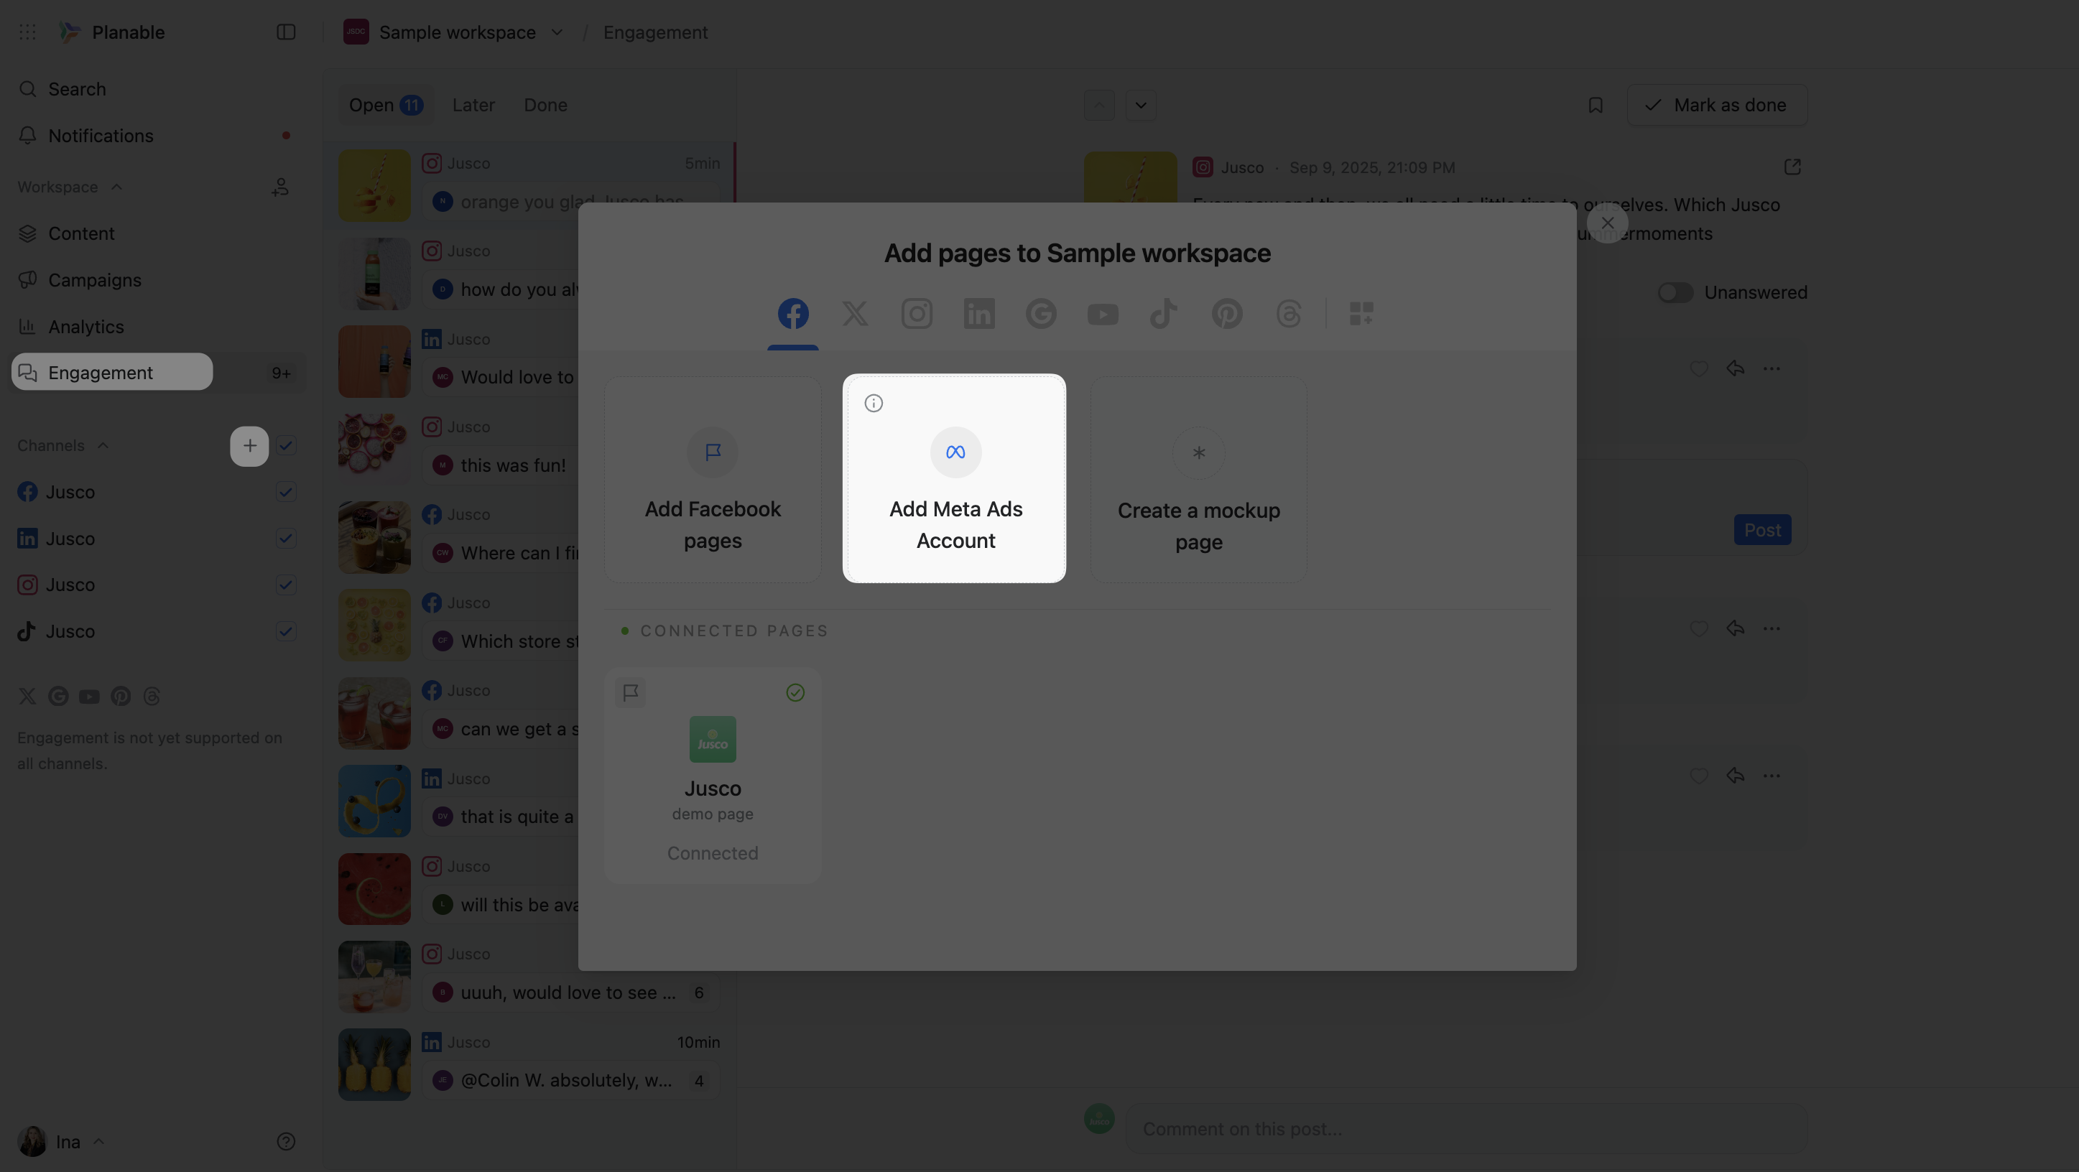The width and height of the screenshot is (2079, 1172).
Task: Switch to the Later tab
Action: pos(473,105)
